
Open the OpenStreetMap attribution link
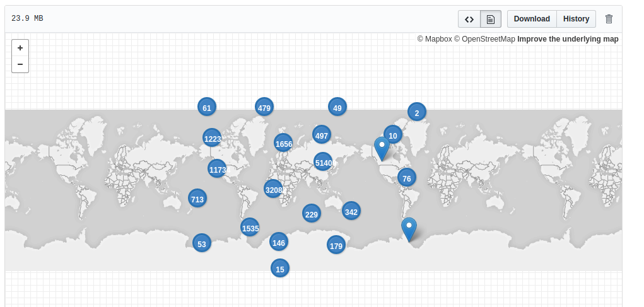(484, 39)
